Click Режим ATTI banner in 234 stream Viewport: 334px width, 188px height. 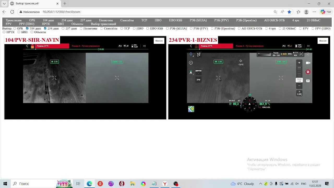(216, 46)
